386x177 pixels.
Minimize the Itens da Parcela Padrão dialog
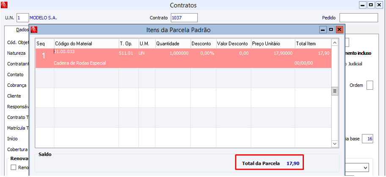point(323,30)
